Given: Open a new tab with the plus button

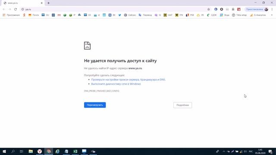Looking at the screenshot, I should pos(48,3).
